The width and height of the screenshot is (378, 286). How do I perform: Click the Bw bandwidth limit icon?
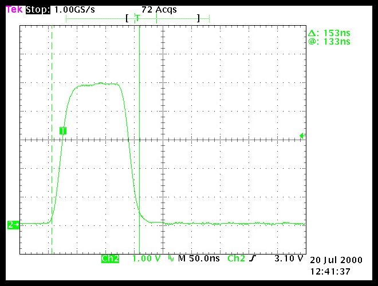(171, 259)
